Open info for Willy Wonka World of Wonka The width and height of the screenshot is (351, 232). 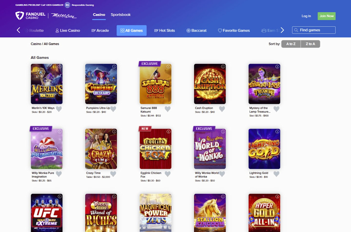click(x=223, y=132)
